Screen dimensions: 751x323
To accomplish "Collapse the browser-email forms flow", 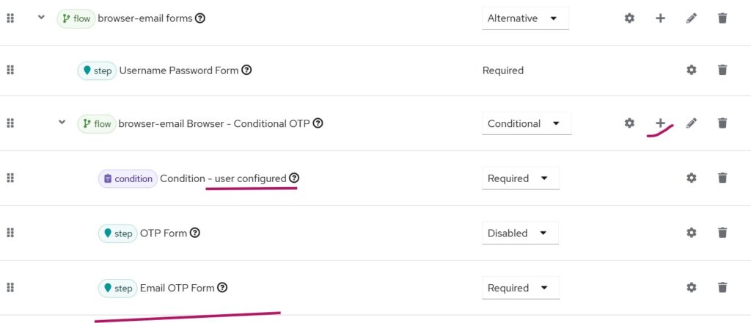I will 41,18.
